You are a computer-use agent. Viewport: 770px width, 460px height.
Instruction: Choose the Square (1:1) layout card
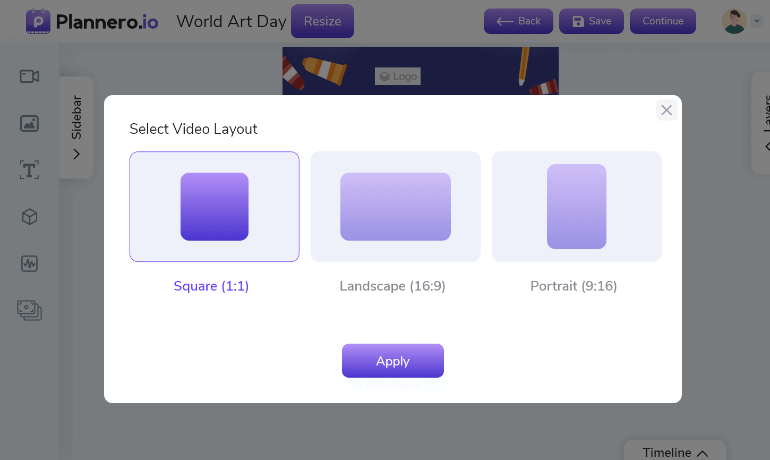215,207
